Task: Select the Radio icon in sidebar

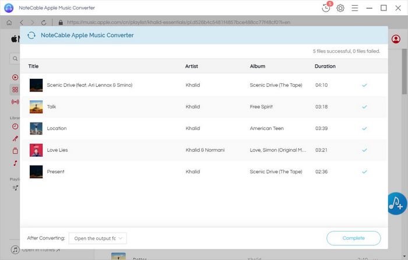Action: tap(15, 102)
